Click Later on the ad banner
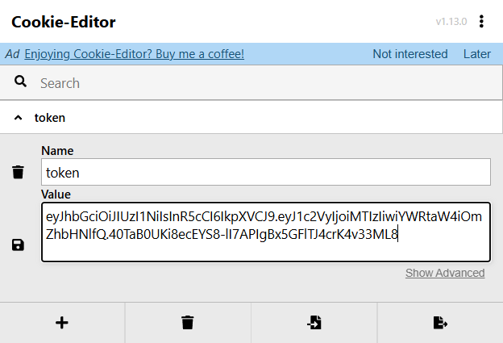The height and width of the screenshot is (343, 503). click(x=477, y=54)
